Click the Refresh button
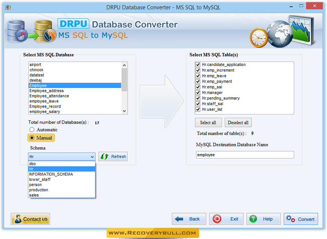The width and height of the screenshot is (327, 239). pyautogui.click(x=113, y=157)
